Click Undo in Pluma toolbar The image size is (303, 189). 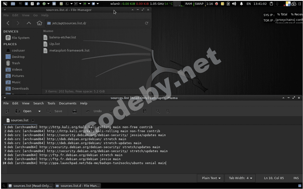click(94, 111)
